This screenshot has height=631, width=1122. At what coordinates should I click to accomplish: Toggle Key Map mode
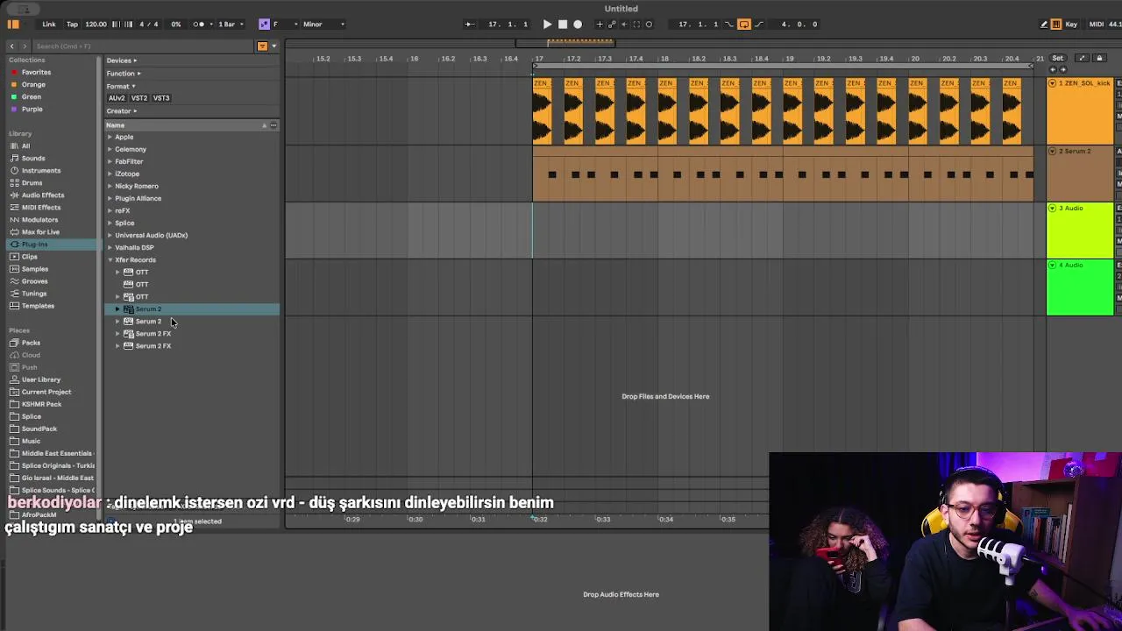pos(1071,24)
